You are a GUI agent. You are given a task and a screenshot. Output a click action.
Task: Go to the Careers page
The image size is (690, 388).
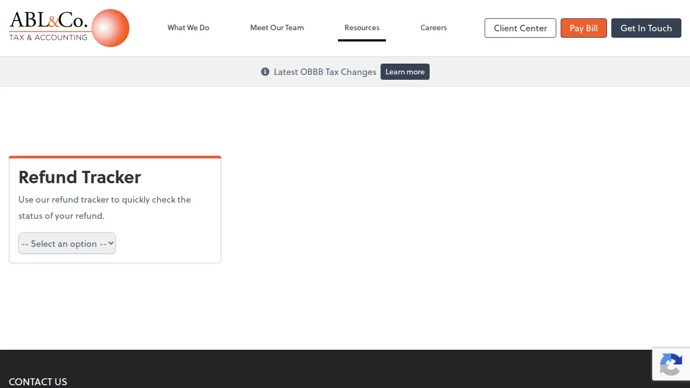click(433, 27)
